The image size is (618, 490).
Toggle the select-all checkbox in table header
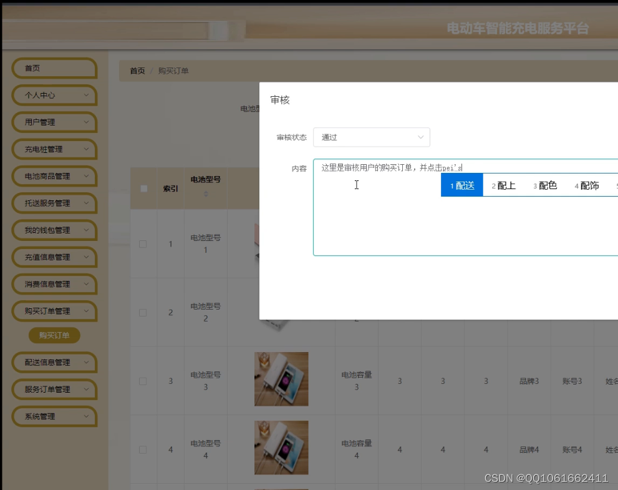coord(142,187)
